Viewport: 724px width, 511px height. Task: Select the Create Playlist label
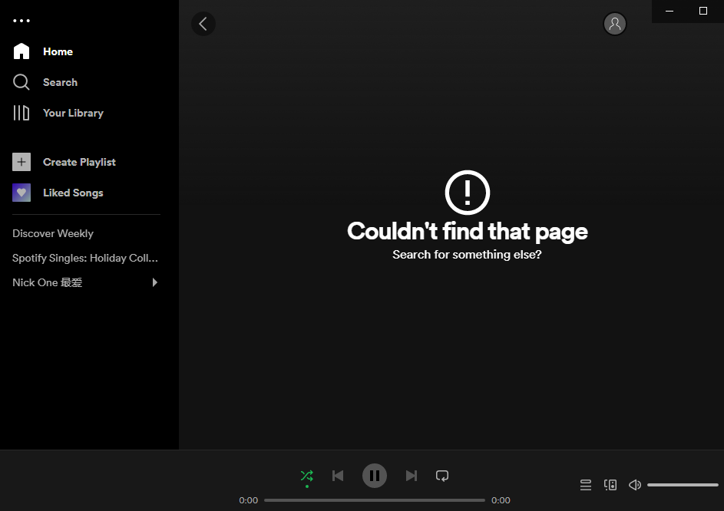point(79,162)
